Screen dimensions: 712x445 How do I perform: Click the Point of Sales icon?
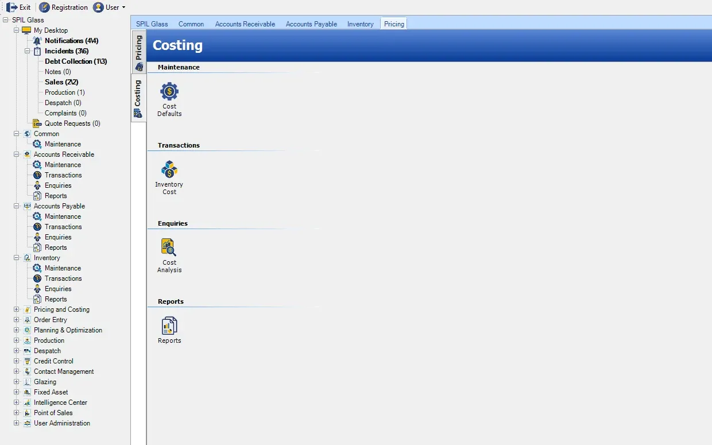coord(27,413)
